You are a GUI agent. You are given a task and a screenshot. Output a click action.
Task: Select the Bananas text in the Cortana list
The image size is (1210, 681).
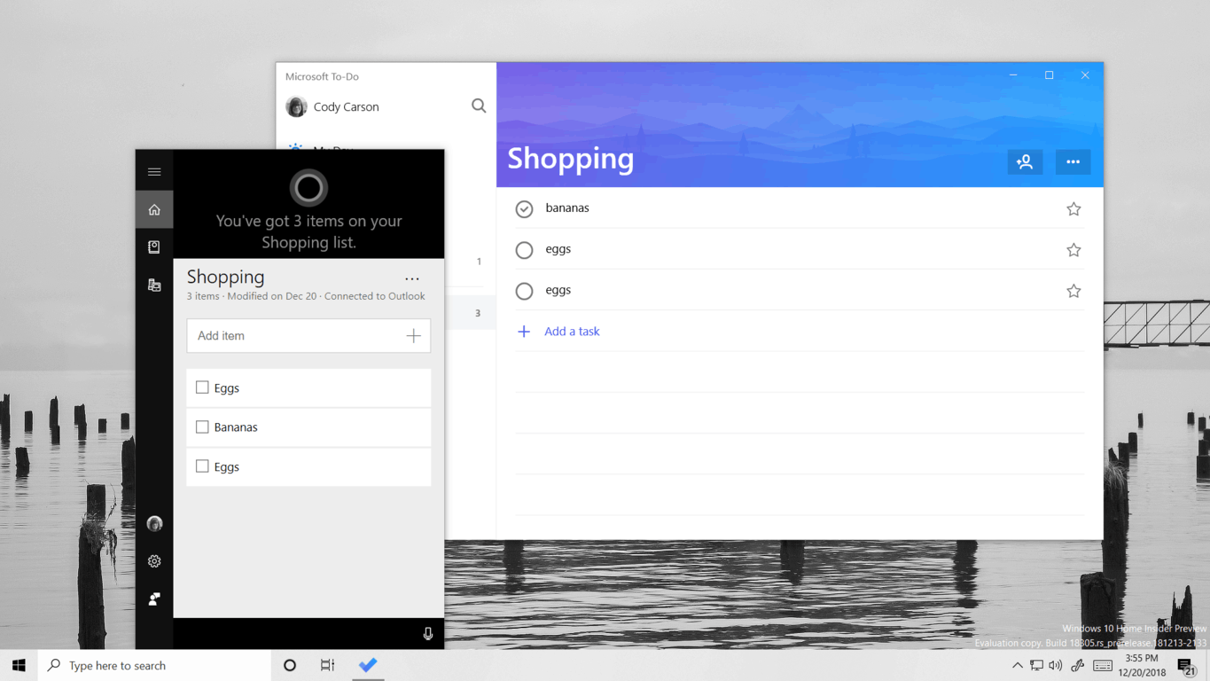click(236, 427)
